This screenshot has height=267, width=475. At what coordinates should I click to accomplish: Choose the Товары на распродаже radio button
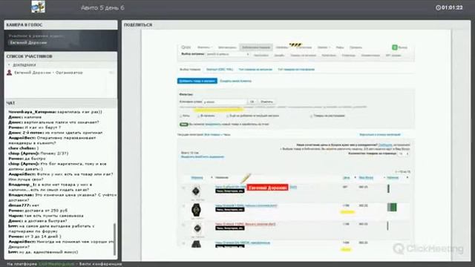pyautogui.click(x=311, y=116)
